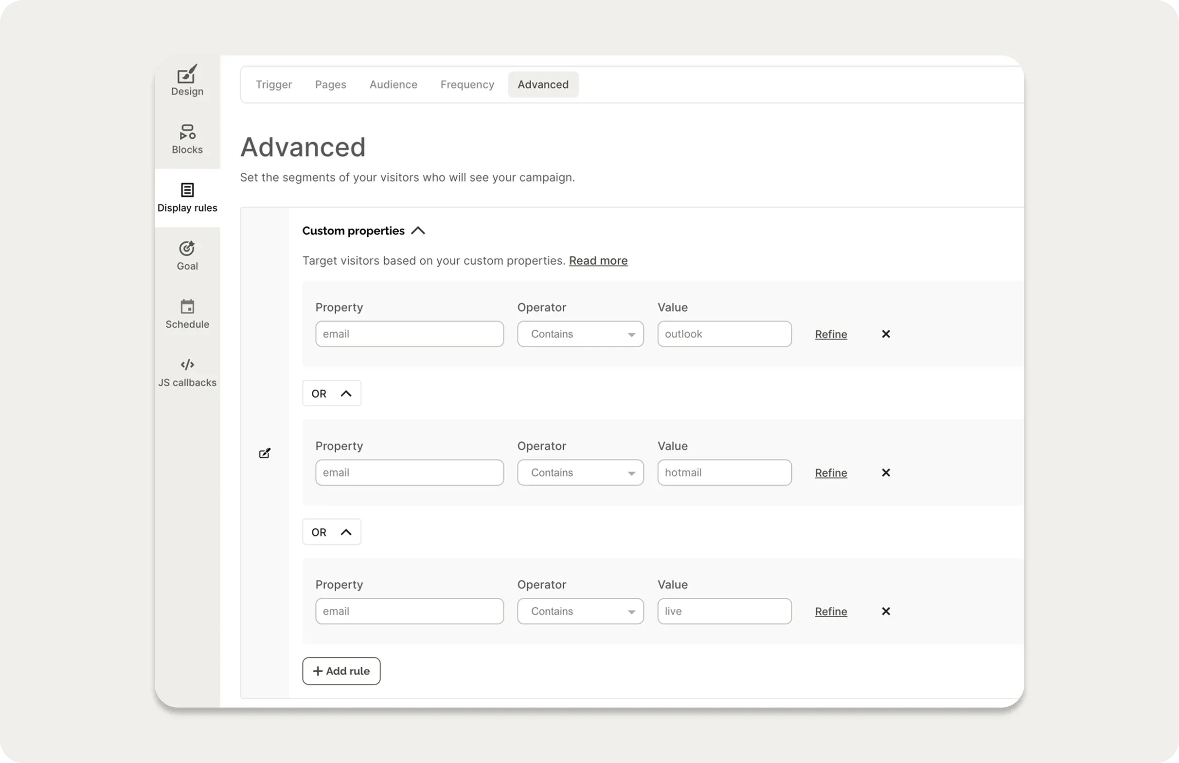Collapse the Custom properties section

418,230
